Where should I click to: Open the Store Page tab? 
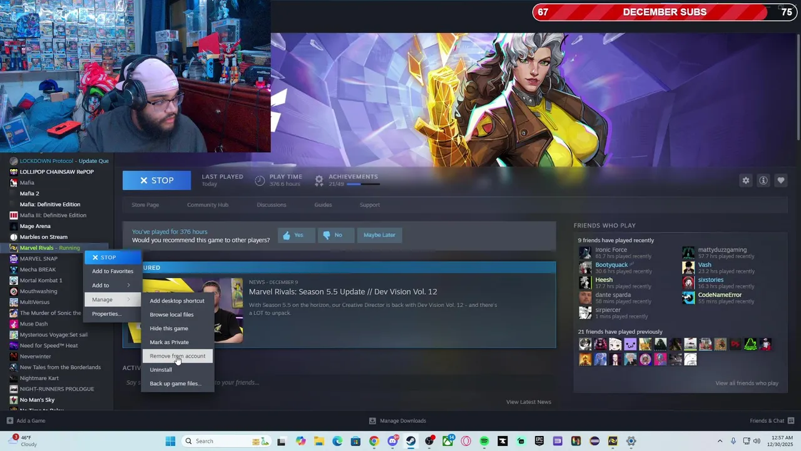coord(145,205)
